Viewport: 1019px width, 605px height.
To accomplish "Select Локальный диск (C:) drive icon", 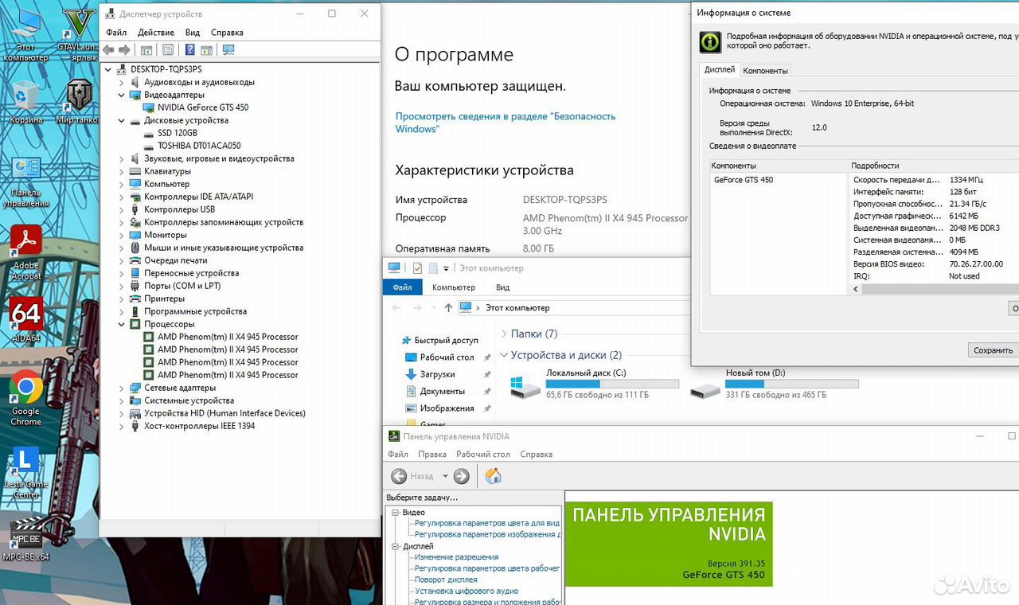I will point(524,386).
